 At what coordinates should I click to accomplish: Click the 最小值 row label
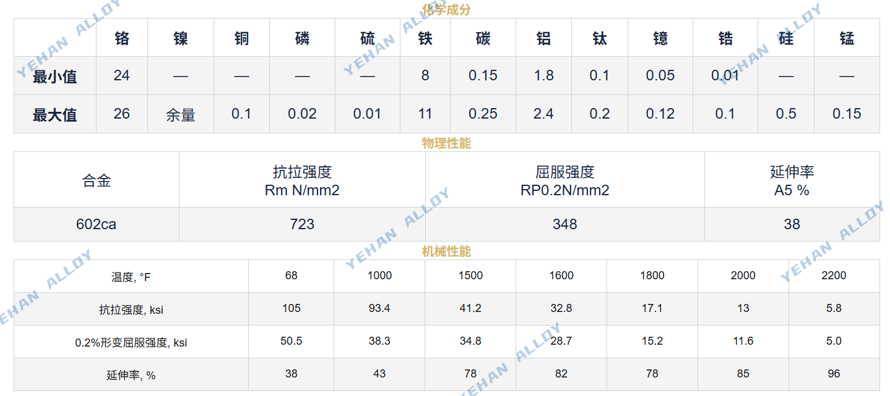[x=55, y=77]
